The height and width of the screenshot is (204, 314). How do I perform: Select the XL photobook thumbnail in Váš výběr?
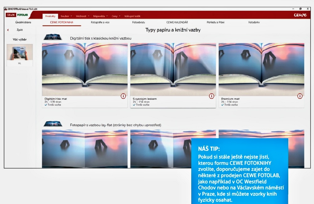[x=19, y=52]
